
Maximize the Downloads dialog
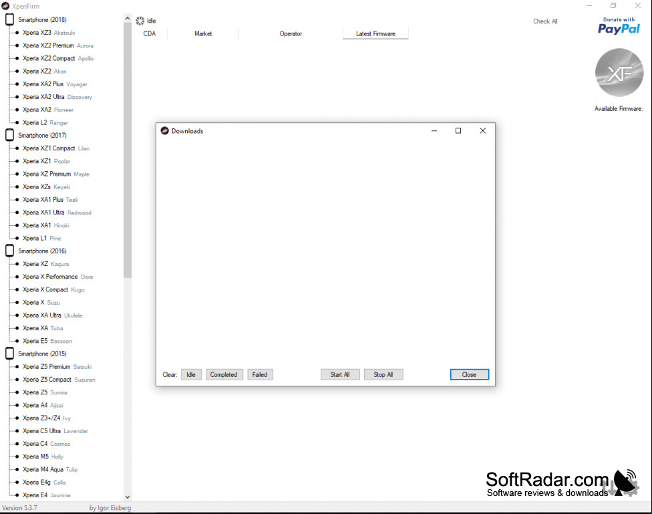coord(458,131)
